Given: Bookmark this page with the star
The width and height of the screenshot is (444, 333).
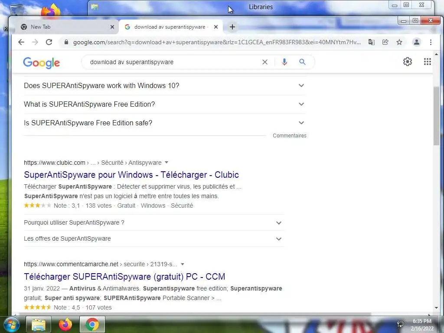Looking at the screenshot, I should coord(399,42).
